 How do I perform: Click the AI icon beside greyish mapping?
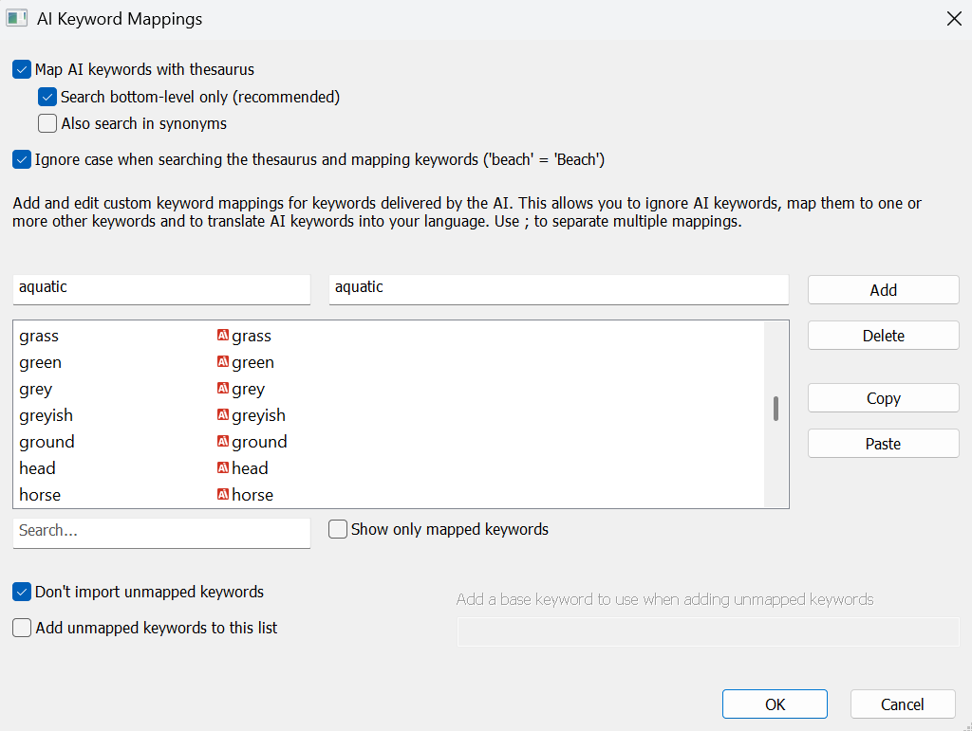(223, 415)
